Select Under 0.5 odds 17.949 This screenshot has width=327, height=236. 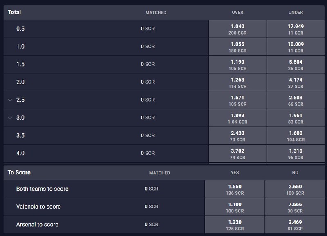(296, 29)
